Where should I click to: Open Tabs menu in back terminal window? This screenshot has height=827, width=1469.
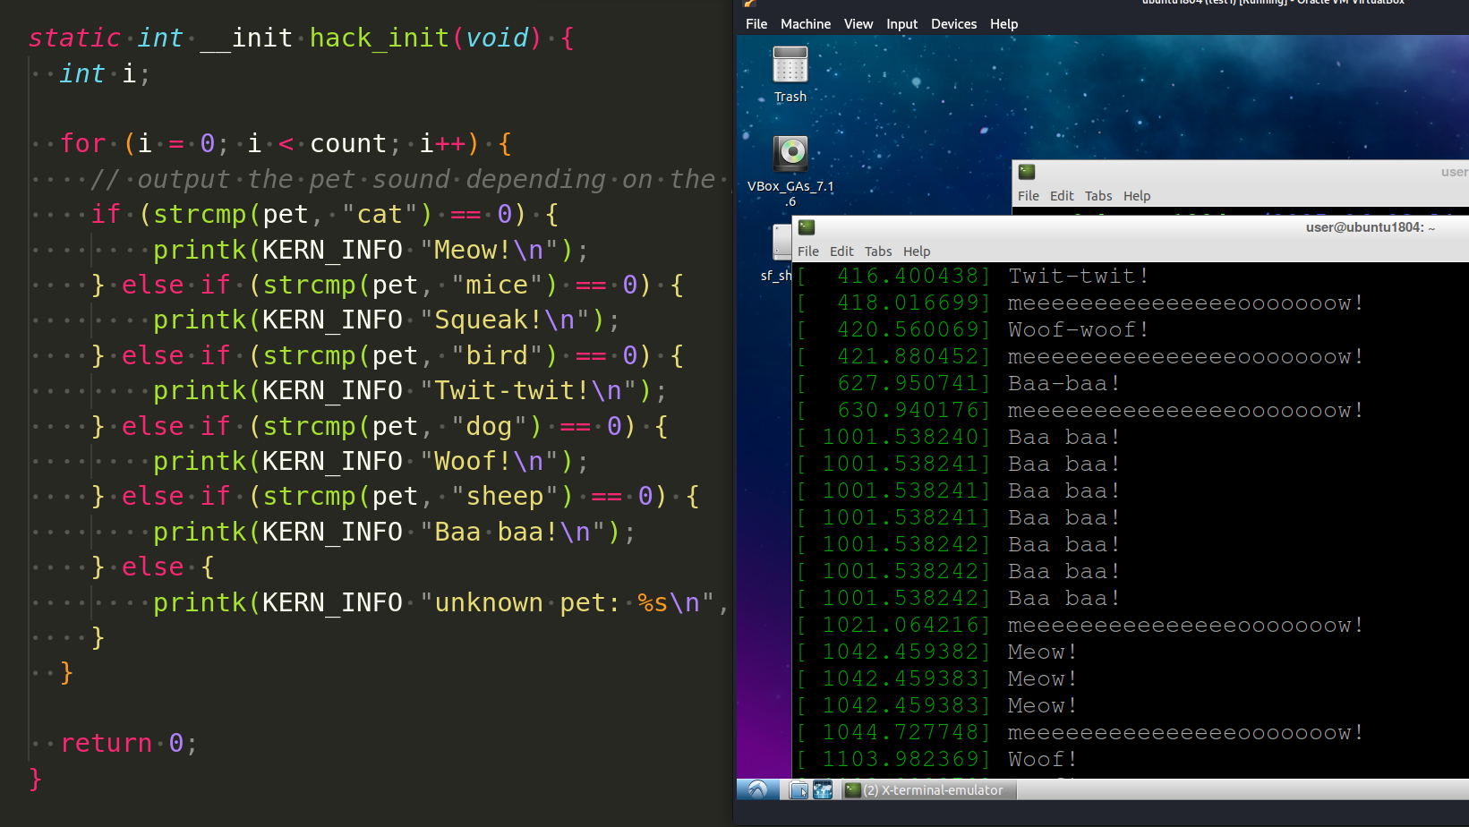[1098, 196]
